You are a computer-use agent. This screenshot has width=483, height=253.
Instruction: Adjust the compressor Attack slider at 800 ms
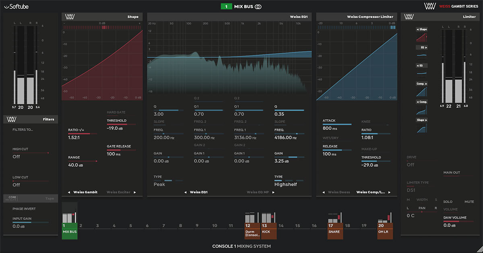click(x=337, y=124)
